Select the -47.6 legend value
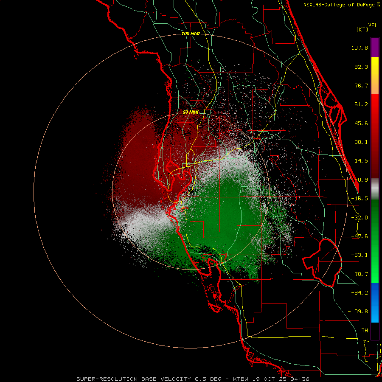This screenshot has height=382, width=382. coord(360,236)
